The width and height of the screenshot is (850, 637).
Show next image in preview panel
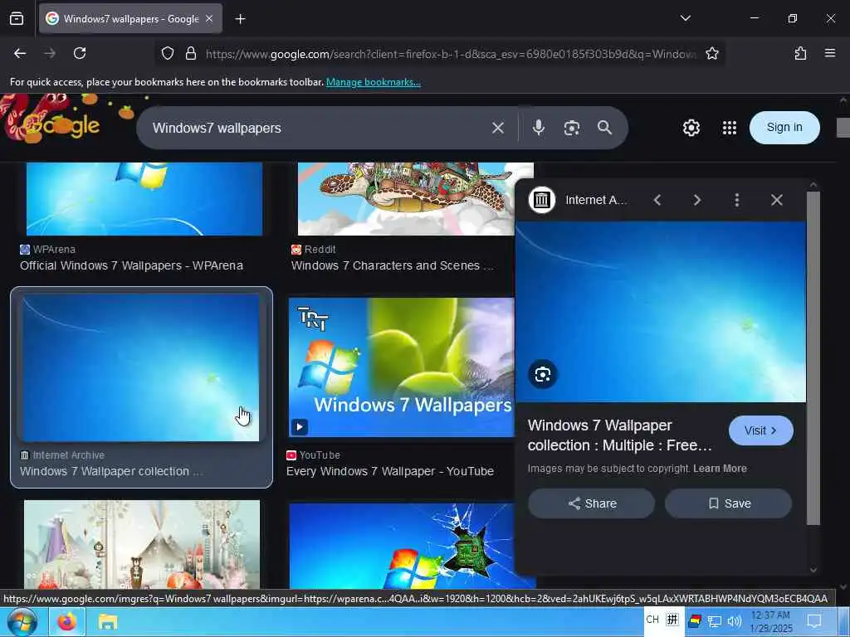[697, 200]
